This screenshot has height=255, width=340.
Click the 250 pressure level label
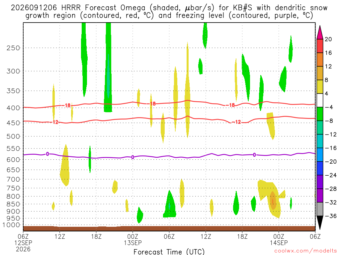point(13,48)
